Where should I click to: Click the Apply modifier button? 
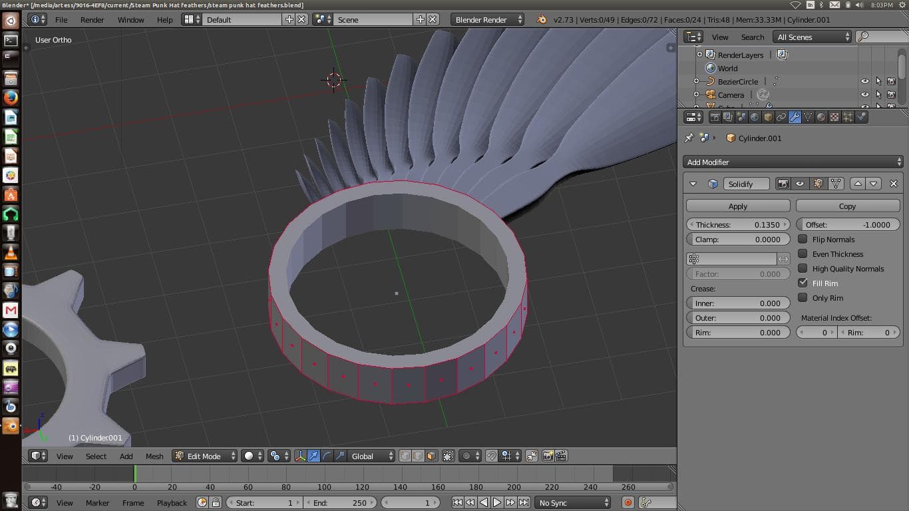tap(737, 206)
